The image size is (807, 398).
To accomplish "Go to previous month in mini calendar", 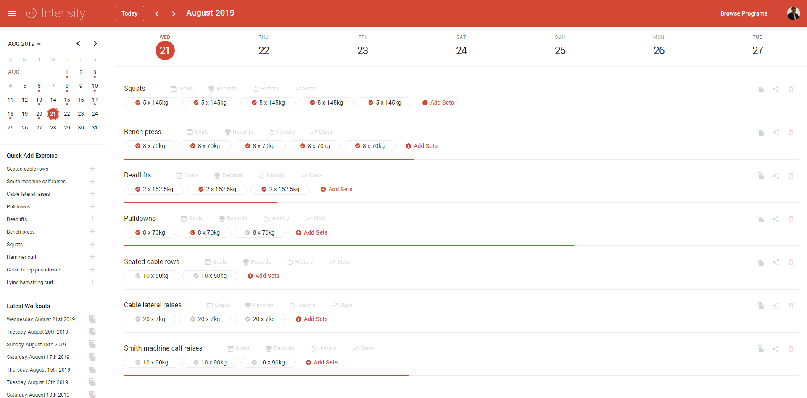I will (78, 44).
